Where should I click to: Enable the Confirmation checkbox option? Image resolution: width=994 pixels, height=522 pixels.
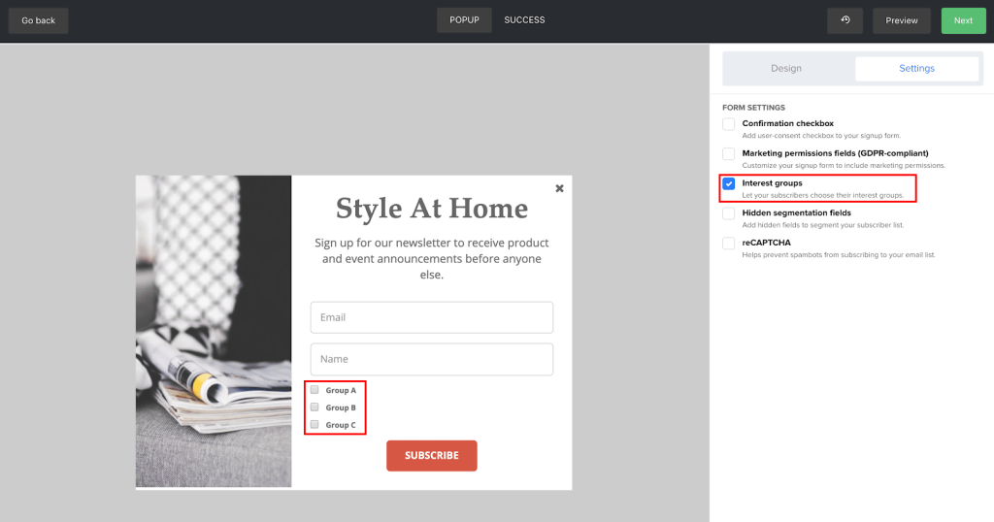729,124
